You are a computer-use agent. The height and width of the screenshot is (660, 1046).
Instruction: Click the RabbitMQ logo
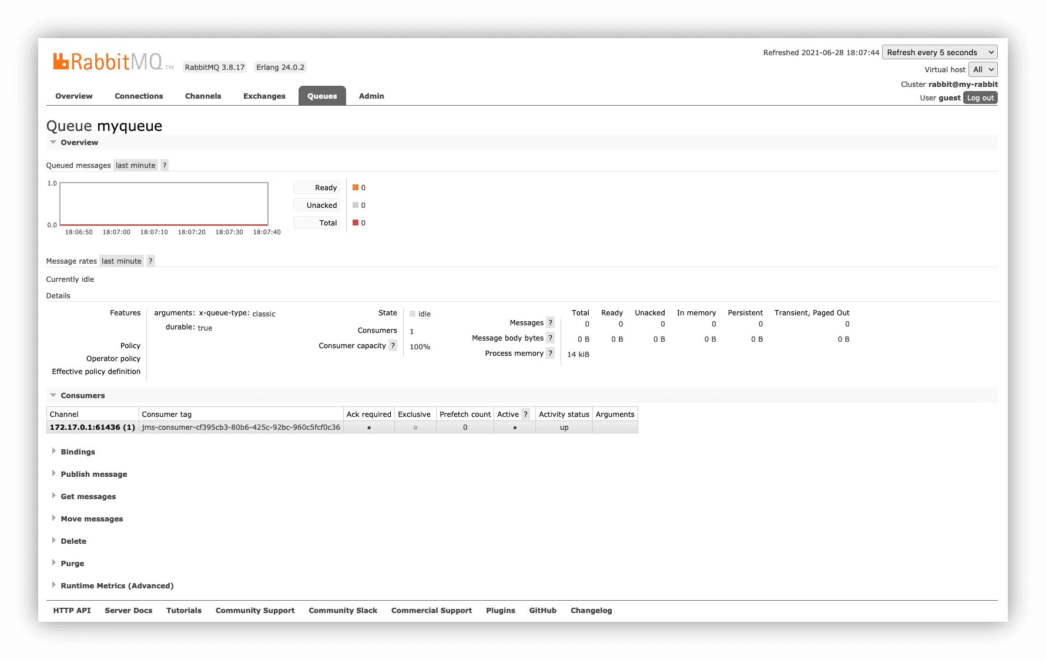pyautogui.click(x=113, y=62)
